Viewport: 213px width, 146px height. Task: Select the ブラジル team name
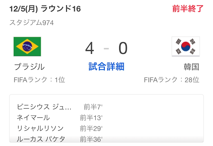click(29, 67)
